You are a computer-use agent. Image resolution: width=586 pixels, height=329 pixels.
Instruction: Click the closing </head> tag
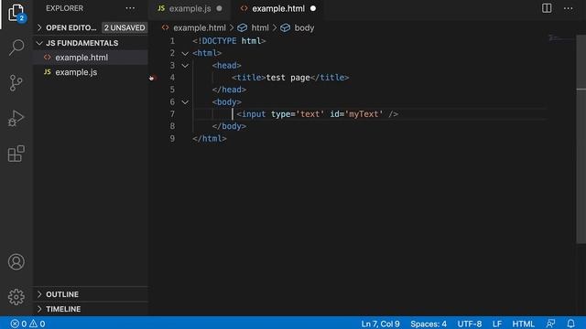(229, 90)
